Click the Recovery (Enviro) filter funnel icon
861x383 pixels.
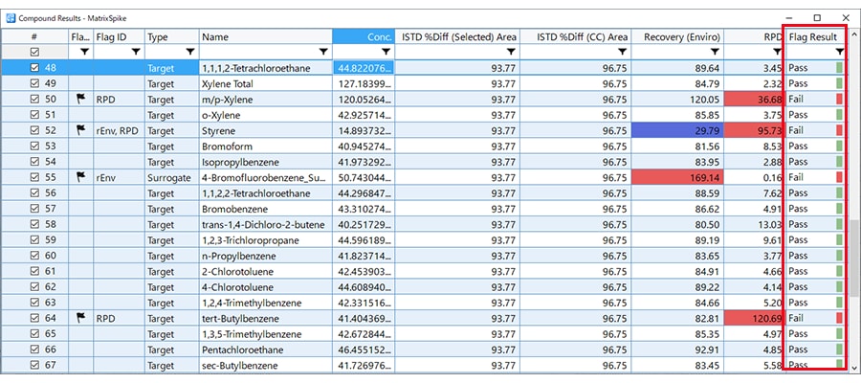pos(712,52)
